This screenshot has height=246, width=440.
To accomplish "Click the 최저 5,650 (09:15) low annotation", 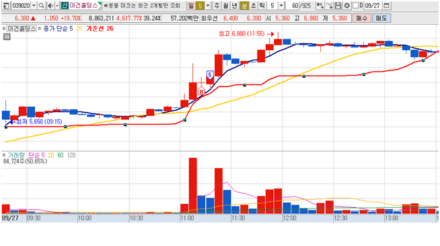I will (x=39, y=121).
